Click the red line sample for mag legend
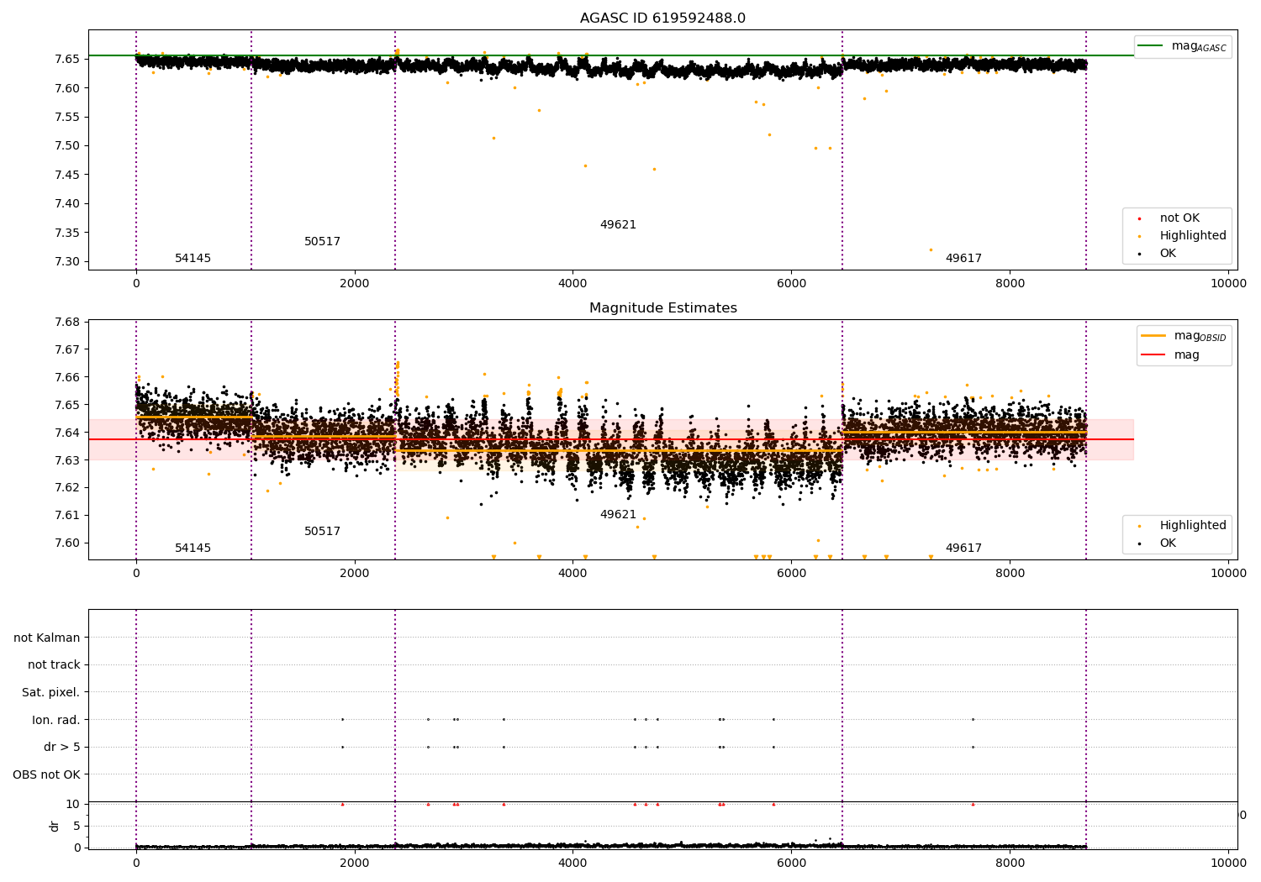The width and height of the screenshot is (1261, 882). point(1153,354)
